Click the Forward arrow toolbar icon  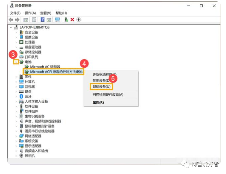coord(17,20)
